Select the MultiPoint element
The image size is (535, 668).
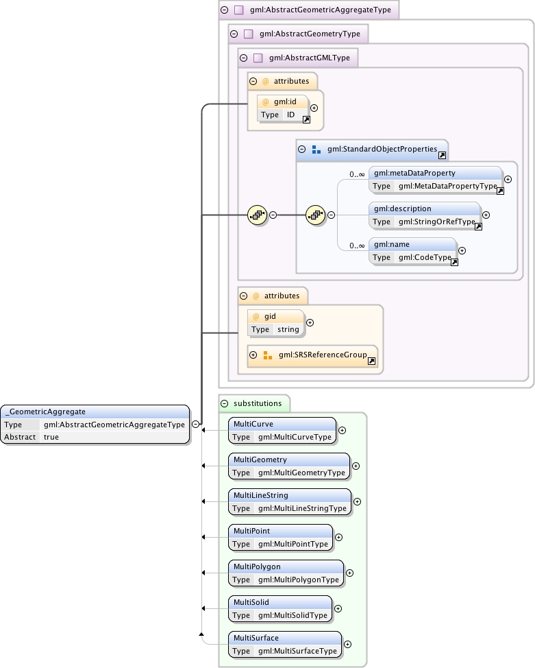(280, 537)
